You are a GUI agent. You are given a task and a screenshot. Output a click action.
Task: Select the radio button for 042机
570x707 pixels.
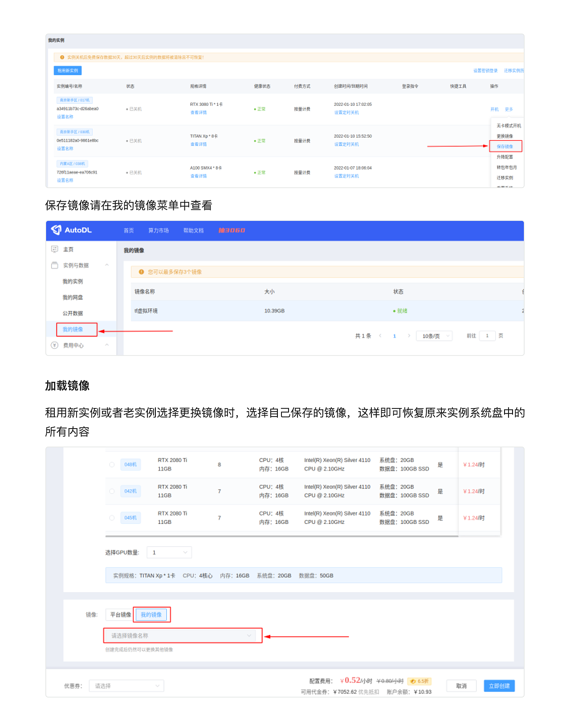[112, 491]
